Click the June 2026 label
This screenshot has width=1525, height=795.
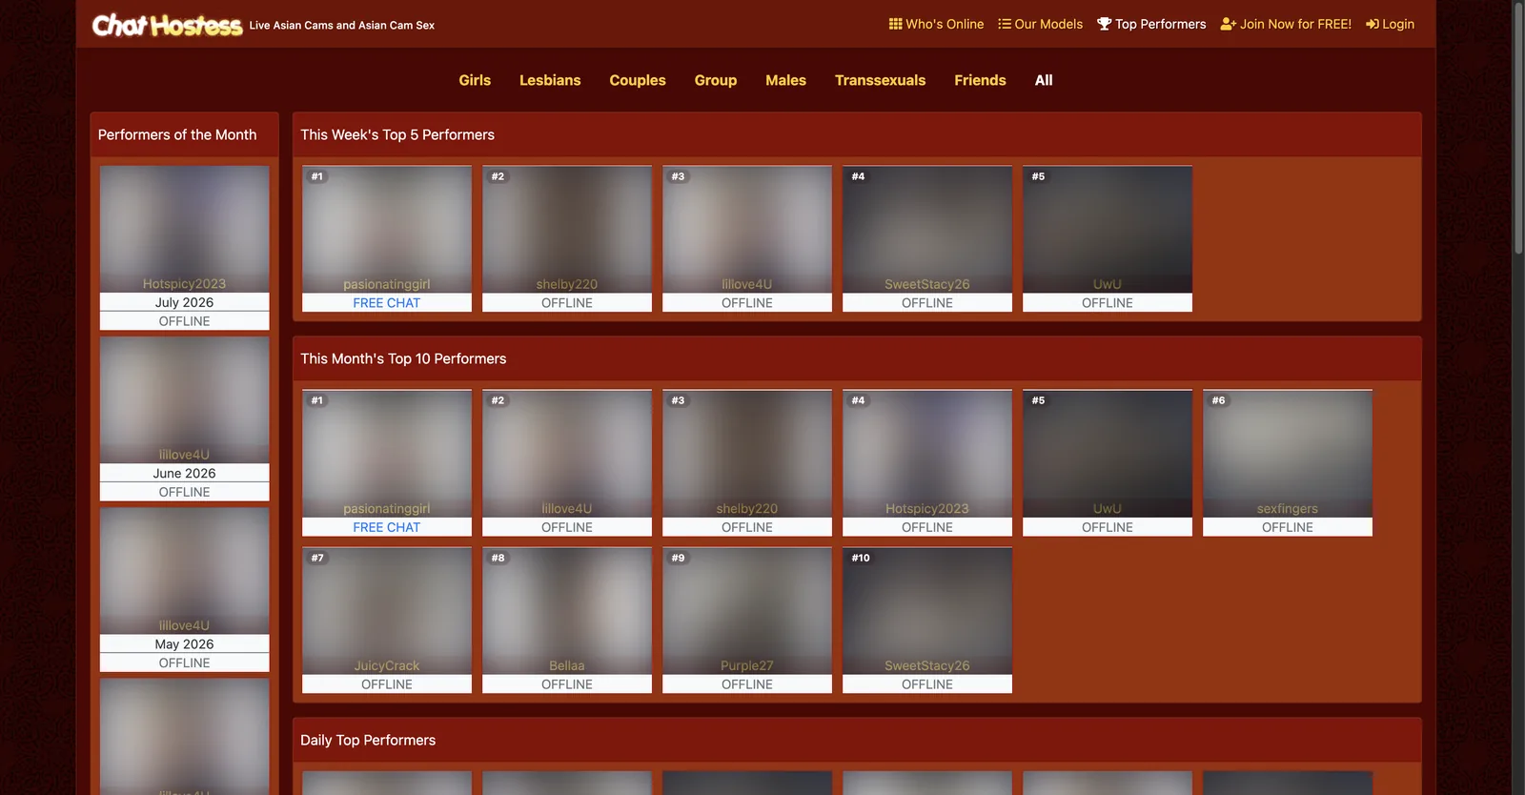click(185, 473)
